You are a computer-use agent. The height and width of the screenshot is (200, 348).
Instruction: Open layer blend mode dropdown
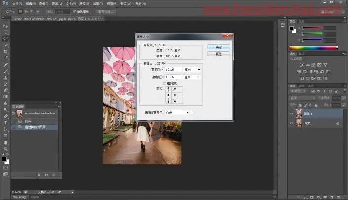pyautogui.click(x=303, y=98)
